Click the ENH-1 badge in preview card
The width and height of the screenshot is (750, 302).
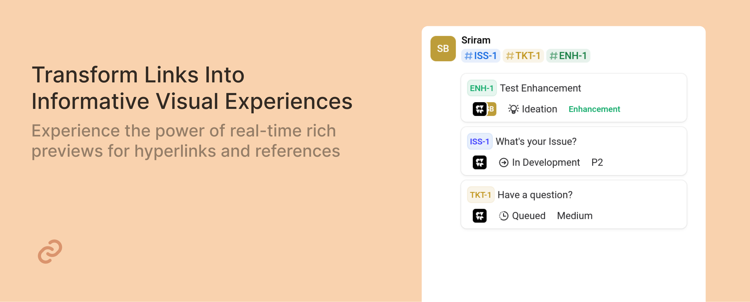click(x=482, y=88)
